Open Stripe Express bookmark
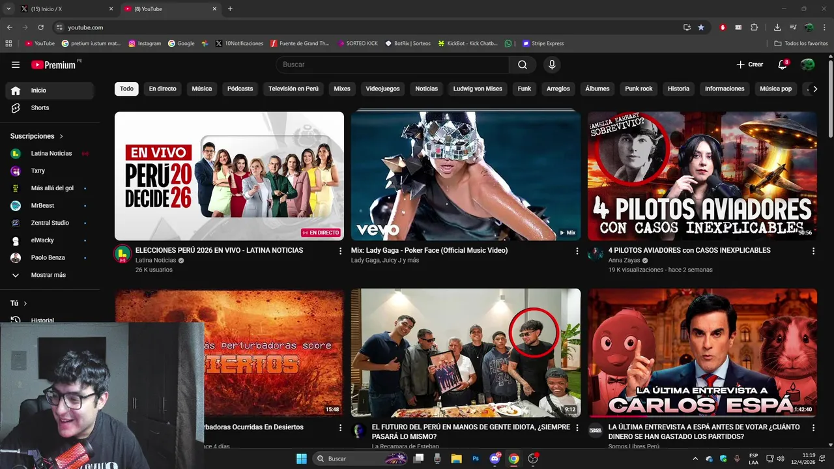Image resolution: width=834 pixels, height=469 pixels. tap(543, 44)
